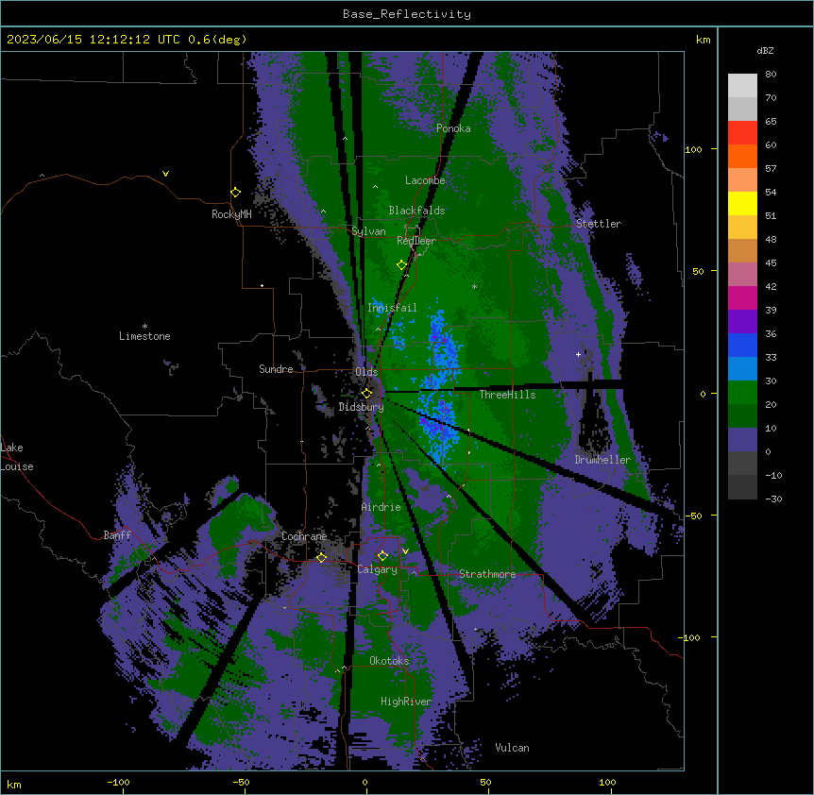Click the Base_Reflectivity title text
Image resolution: width=814 pixels, height=795 pixels.
(406, 14)
